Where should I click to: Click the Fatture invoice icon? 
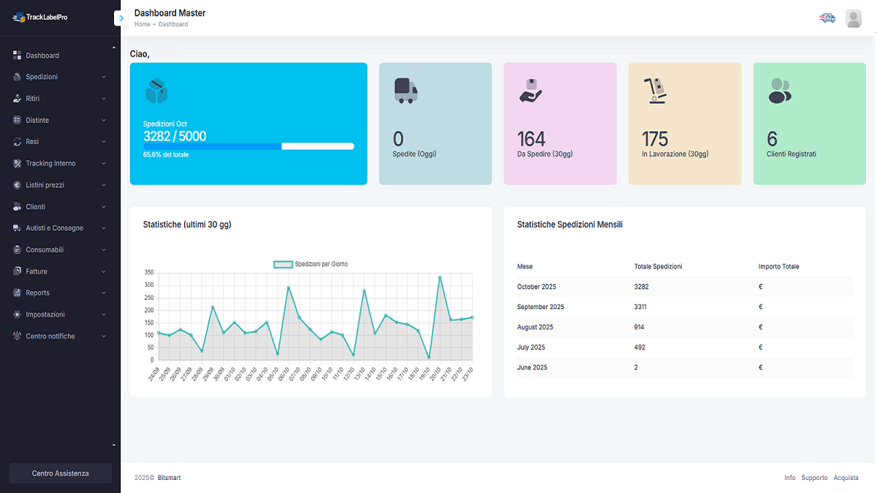(x=18, y=272)
